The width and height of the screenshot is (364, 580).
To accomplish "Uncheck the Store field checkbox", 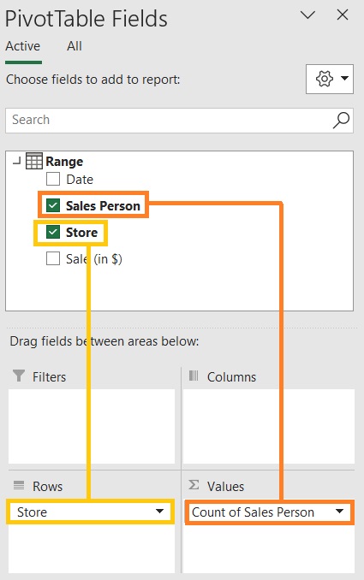I will [53, 232].
